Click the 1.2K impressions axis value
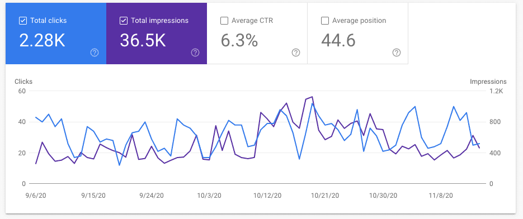The width and height of the screenshot is (523, 219). (x=497, y=91)
